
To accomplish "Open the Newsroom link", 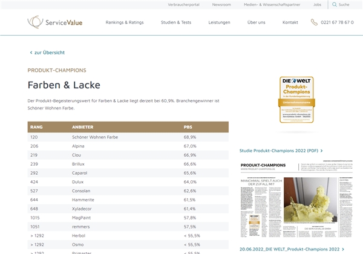I will (221, 4).
